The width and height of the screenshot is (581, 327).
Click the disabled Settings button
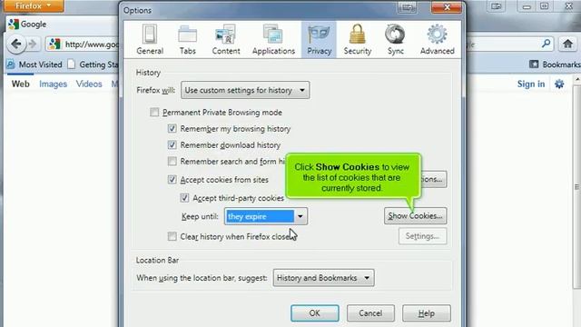click(x=422, y=236)
